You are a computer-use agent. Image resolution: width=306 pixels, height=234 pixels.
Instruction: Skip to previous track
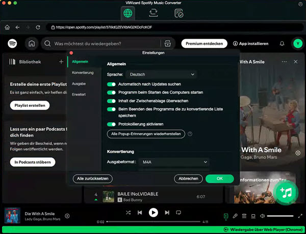(x=140, y=213)
